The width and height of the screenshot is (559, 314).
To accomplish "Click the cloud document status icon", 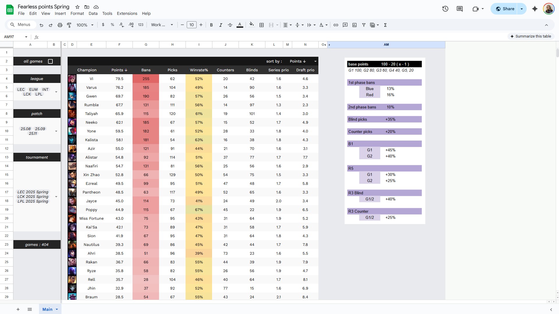I will (96, 7).
